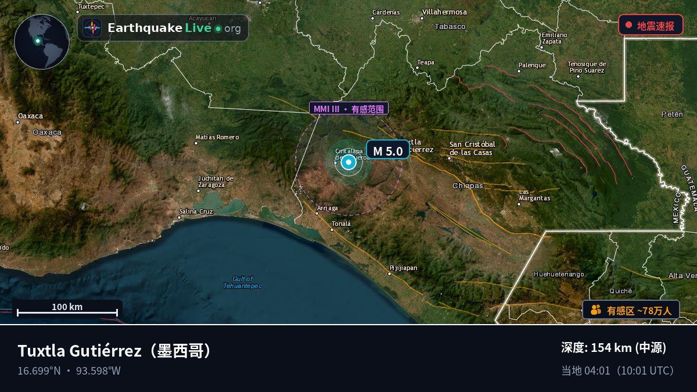Click the people icon in 有感区 badge
Screen dimensions: 697x392
click(595, 310)
